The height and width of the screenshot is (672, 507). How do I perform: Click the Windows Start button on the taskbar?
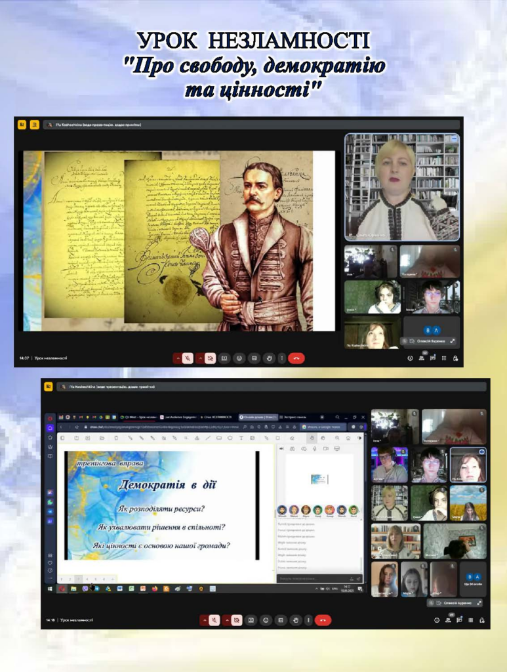point(51,589)
